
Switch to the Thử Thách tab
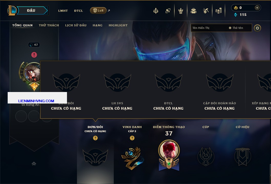[x=49, y=25]
